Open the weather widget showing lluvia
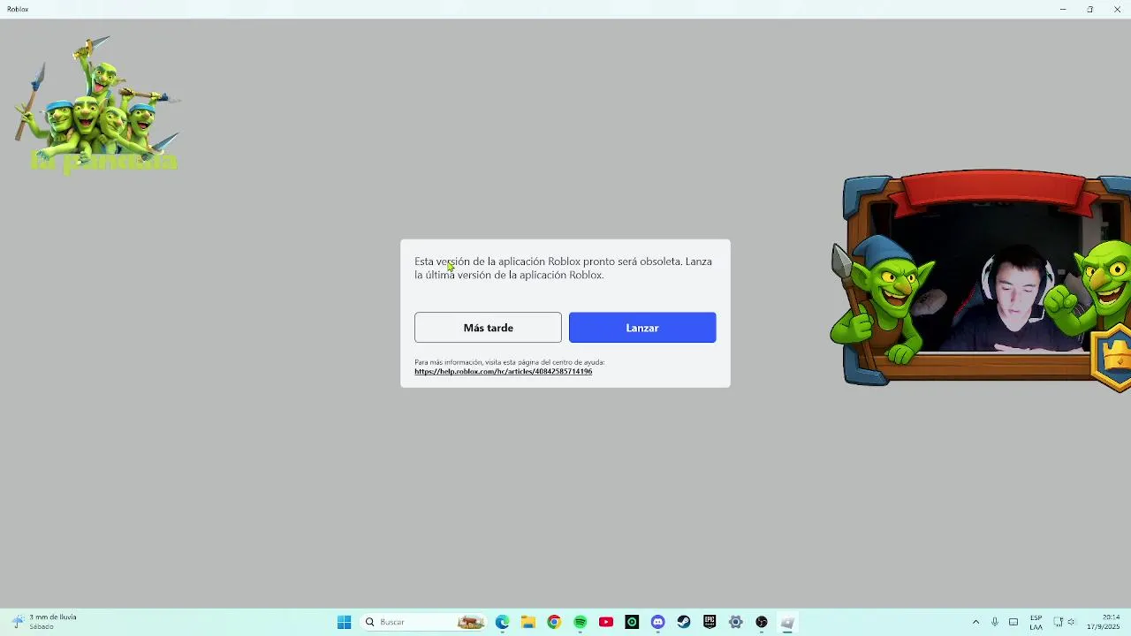Screen dimensions: 1131x636 pyautogui.click(x=44, y=622)
